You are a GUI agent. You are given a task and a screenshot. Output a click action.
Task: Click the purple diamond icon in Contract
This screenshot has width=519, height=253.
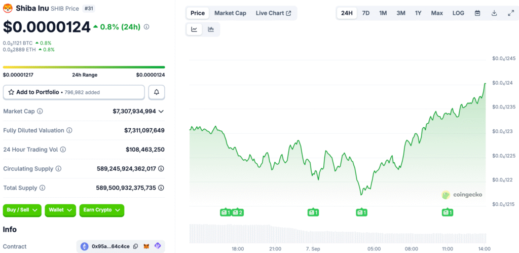click(158, 246)
